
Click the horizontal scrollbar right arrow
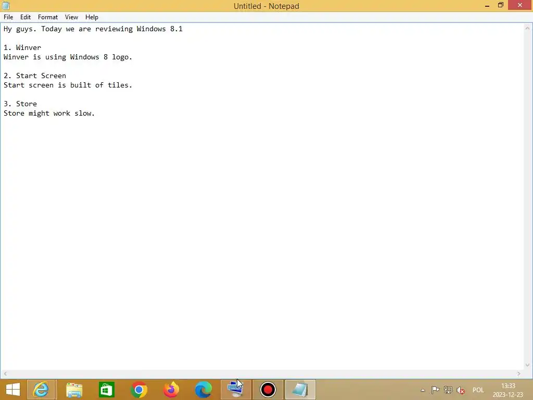point(519,374)
